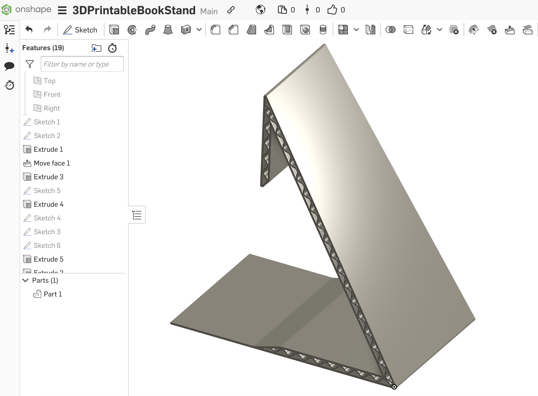The width and height of the screenshot is (538, 396).
Task: Select the Loft tool
Action: [x=168, y=30]
